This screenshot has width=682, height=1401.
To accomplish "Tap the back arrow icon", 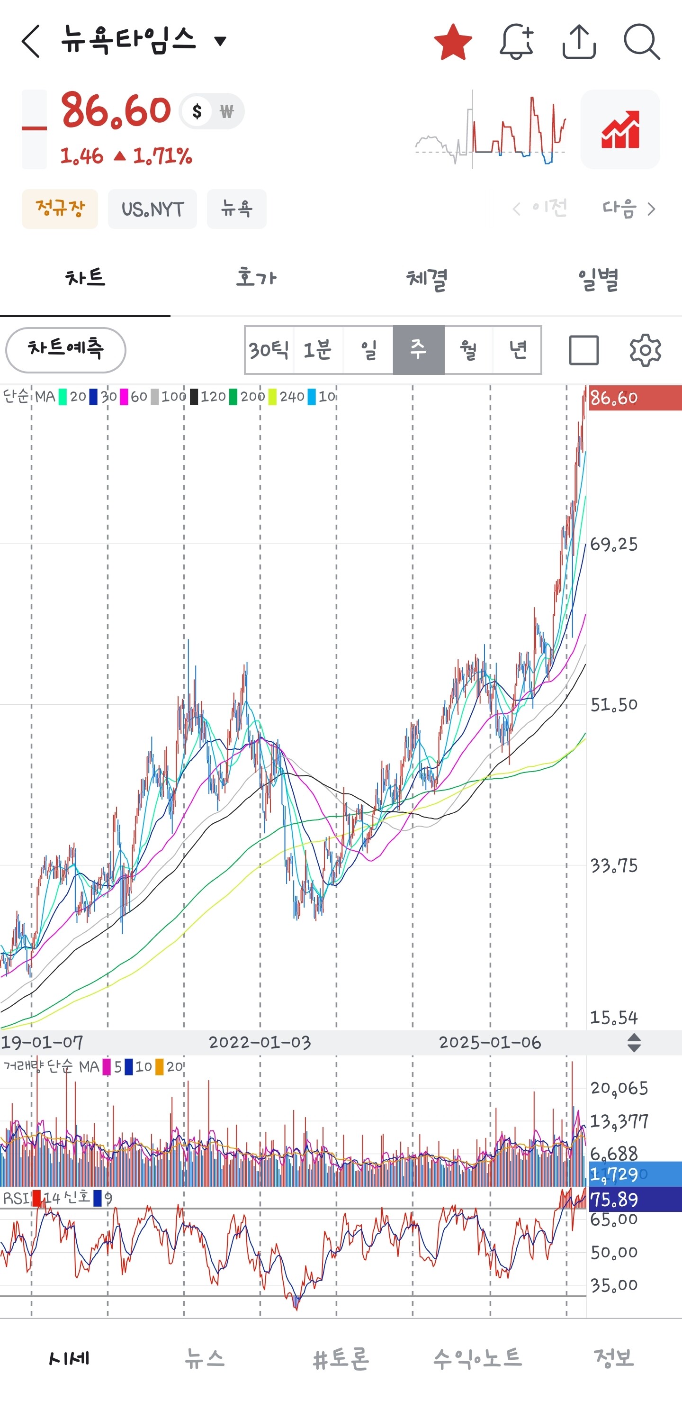I will click(31, 41).
